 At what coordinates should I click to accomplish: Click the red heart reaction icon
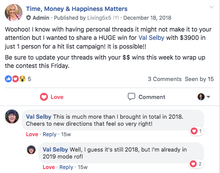pos(15,79)
